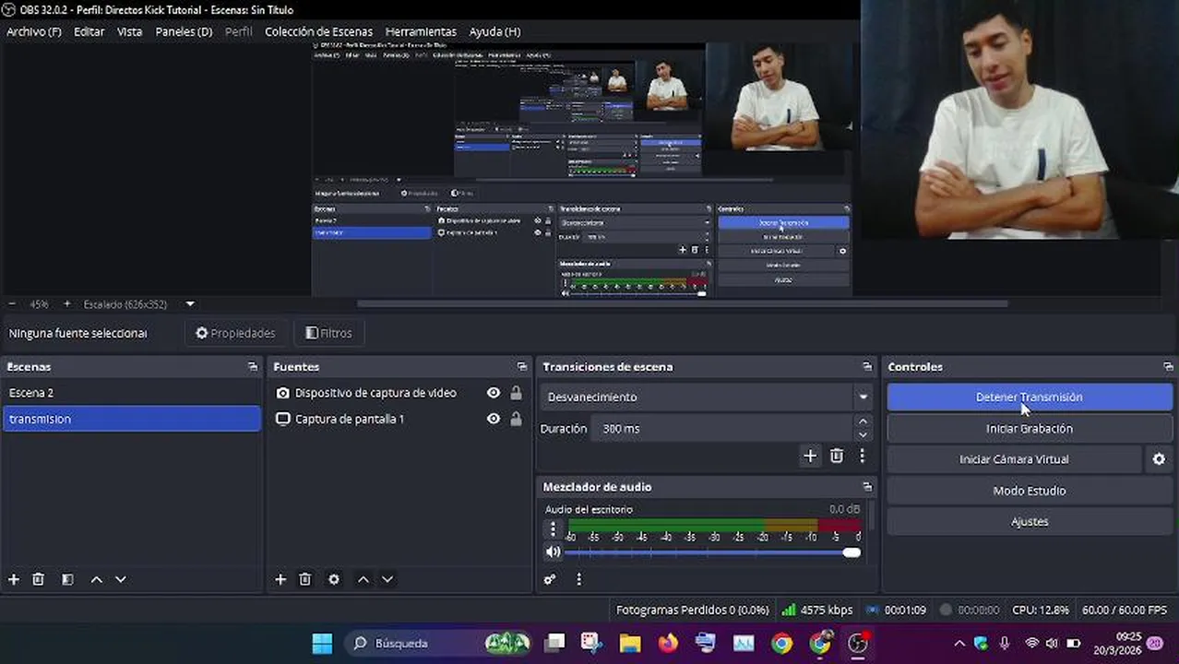Viewport: 1179px width, 664px height.
Task: Open preview scaling dropdown arrow
Action: (x=190, y=303)
